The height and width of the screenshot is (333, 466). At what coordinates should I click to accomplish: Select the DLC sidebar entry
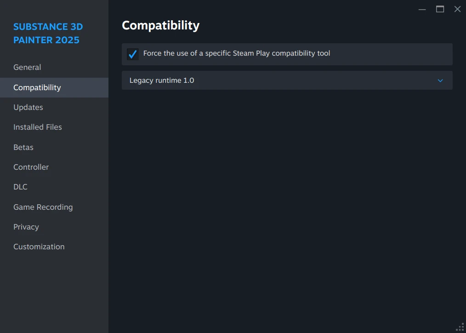tap(20, 187)
